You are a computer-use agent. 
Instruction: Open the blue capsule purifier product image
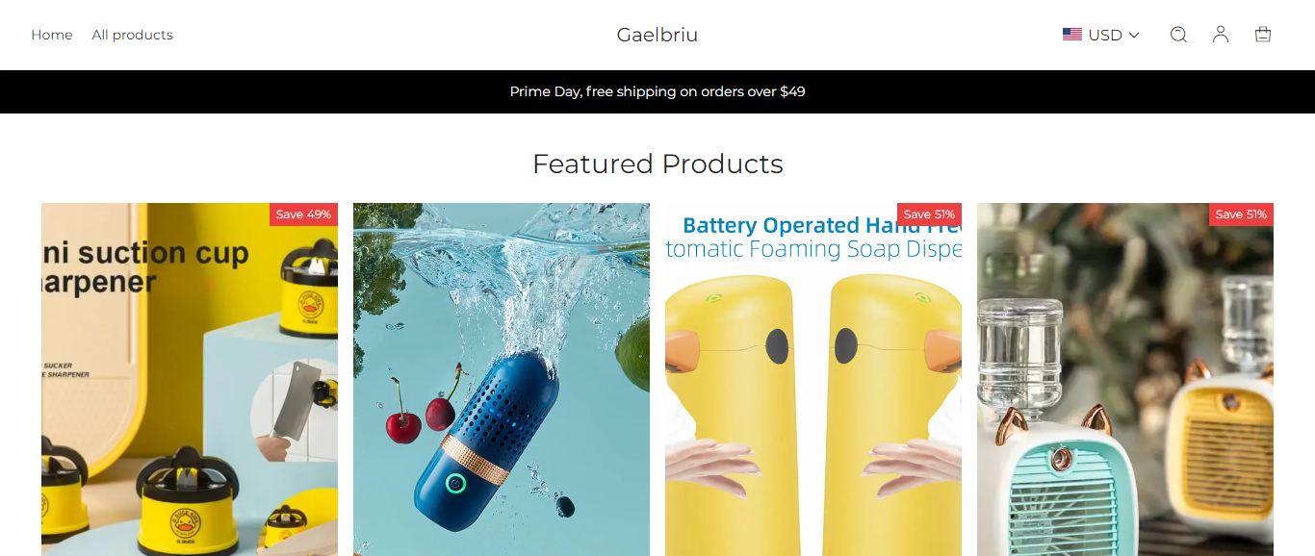click(x=502, y=379)
